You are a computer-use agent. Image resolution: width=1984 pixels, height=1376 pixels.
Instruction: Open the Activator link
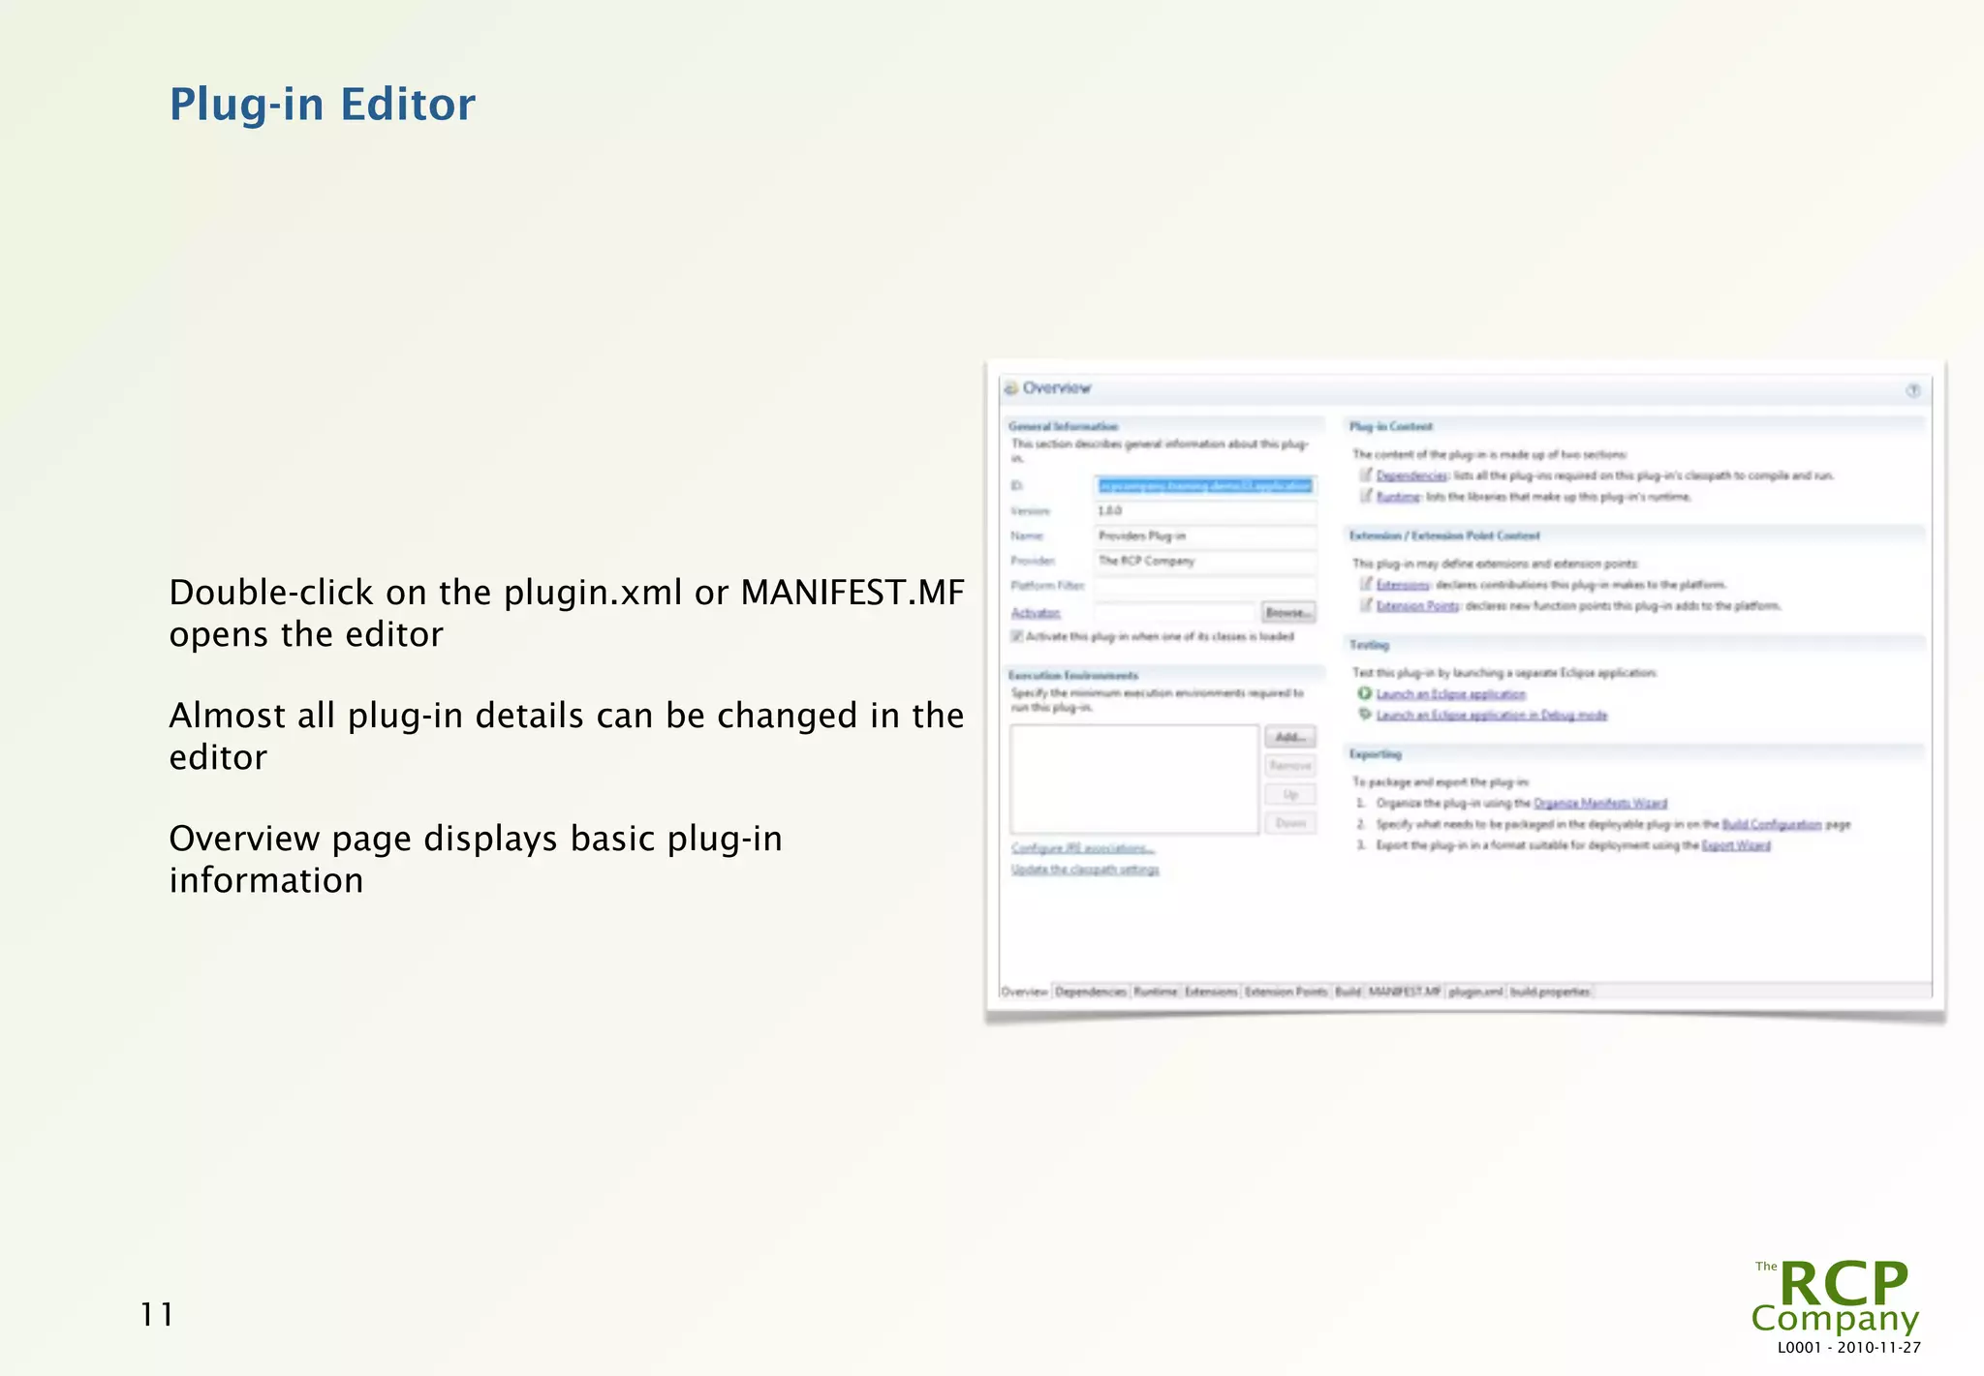point(1036,613)
